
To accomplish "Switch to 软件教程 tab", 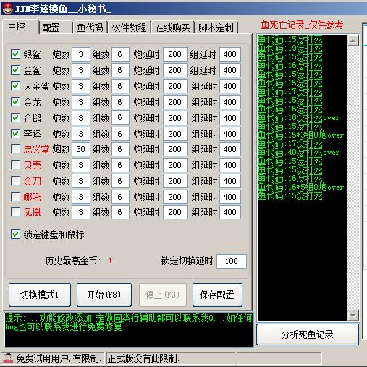I will point(129,28).
